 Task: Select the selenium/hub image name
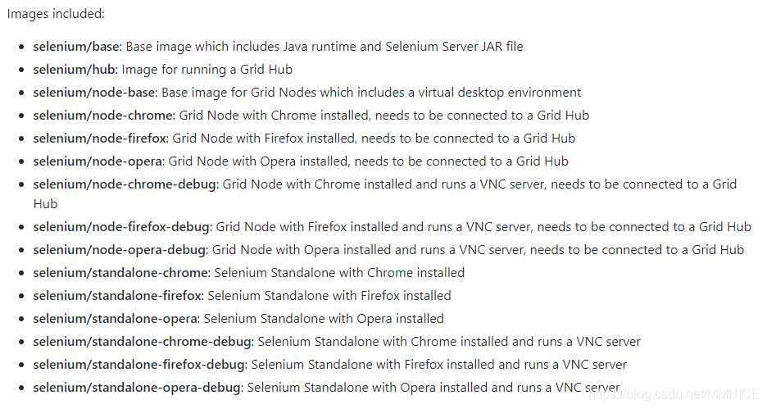[75, 70]
